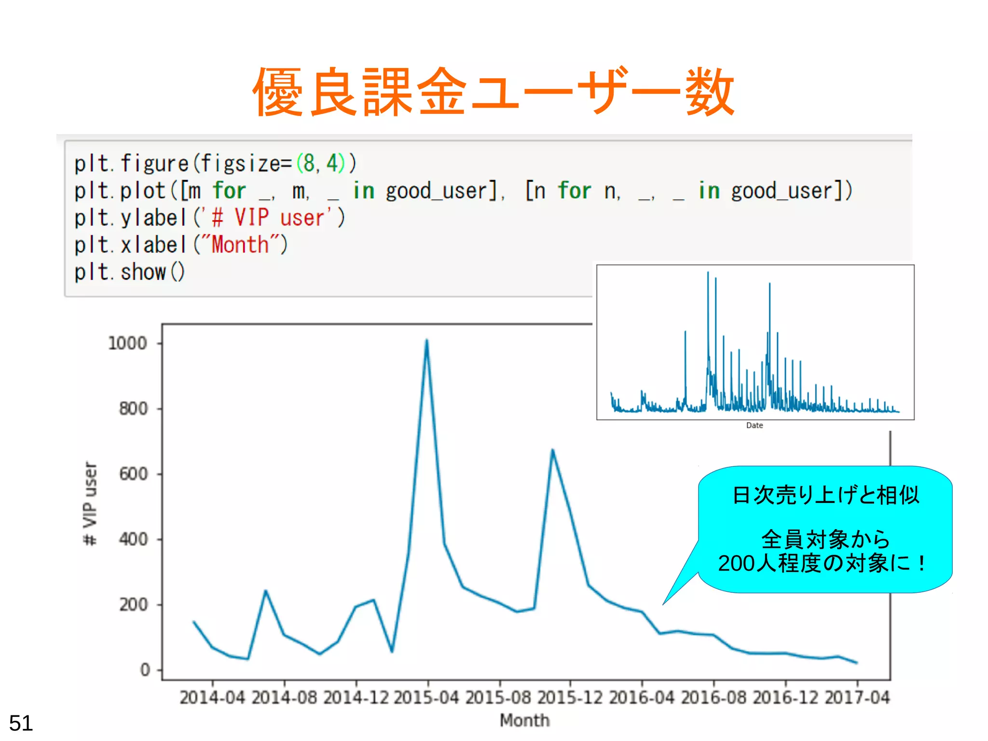Screen dimensions: 988x741
Task: Click the '# VIP user' y-axis label
Action: click(90, 503)
